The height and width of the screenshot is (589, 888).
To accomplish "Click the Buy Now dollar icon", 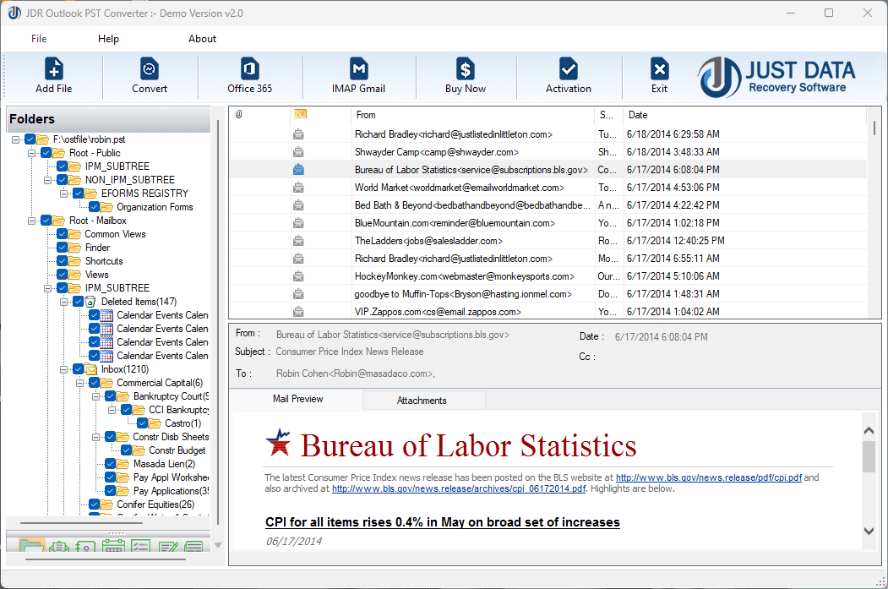I will click(x=465, y=76).
